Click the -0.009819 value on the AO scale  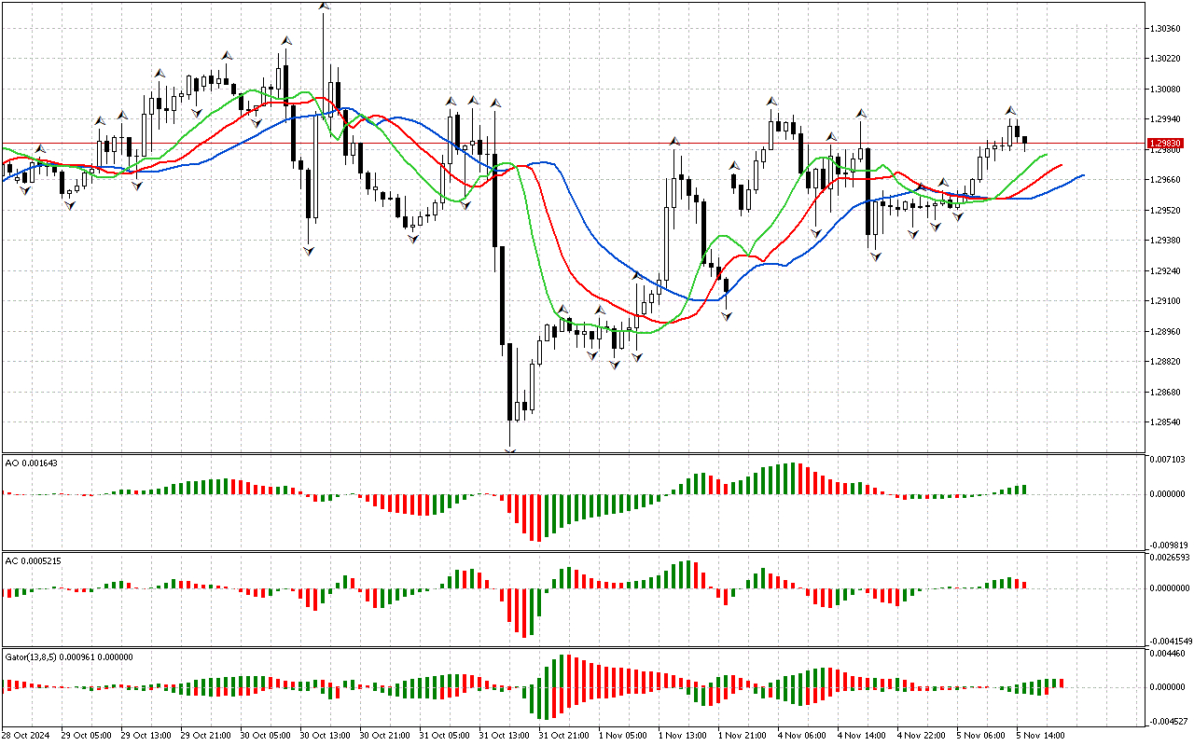pyautogui.click(x=1169, y=545)
